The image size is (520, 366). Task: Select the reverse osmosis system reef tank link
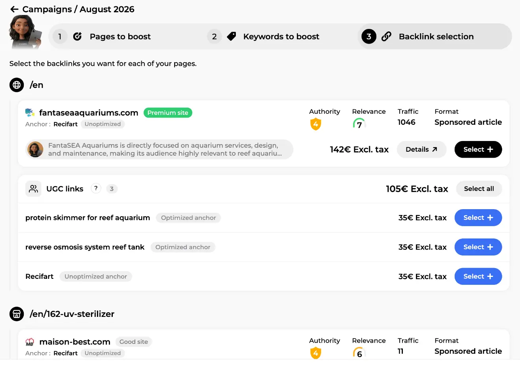click(478, 247)
